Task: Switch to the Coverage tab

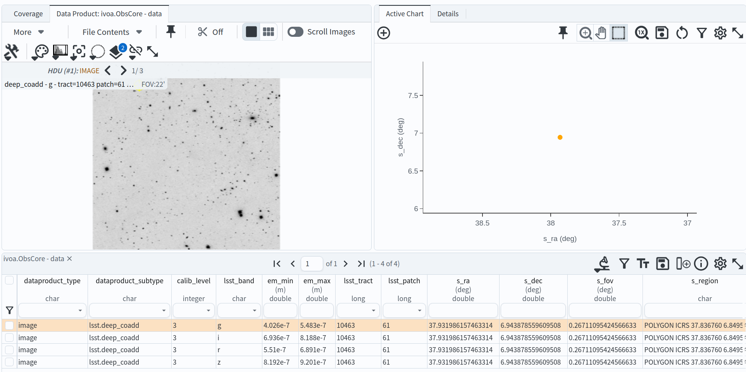Action: [28, 14]
